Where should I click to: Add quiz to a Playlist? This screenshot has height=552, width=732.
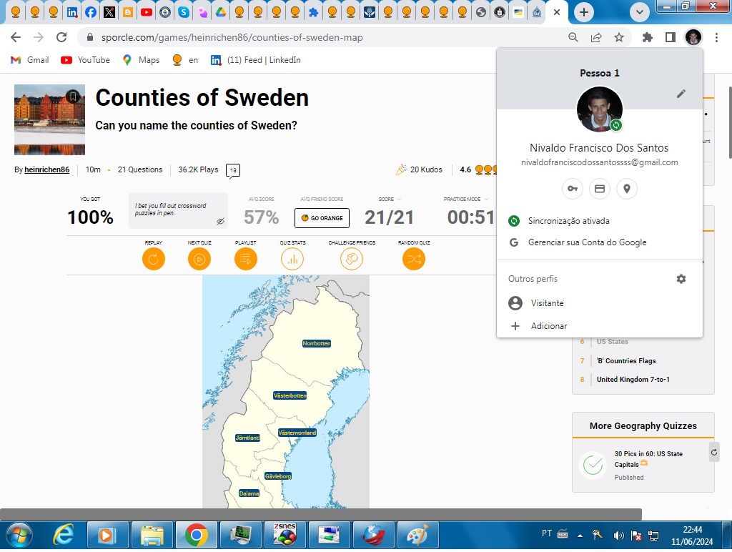point(245,260)
